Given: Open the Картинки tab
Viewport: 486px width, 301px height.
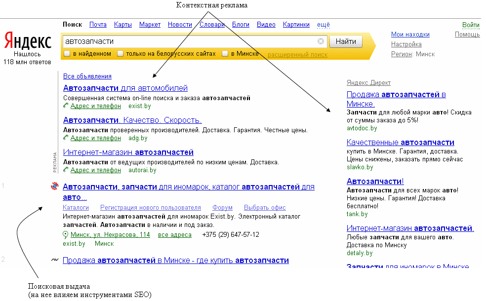Looking at the screenshot, I should coord(296,25).
